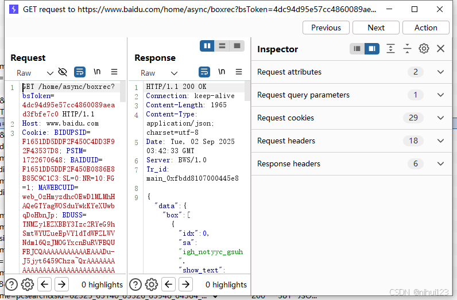Go to previous search match in Response
Viewport: 457px width, 300px height.
click(168, 284)
